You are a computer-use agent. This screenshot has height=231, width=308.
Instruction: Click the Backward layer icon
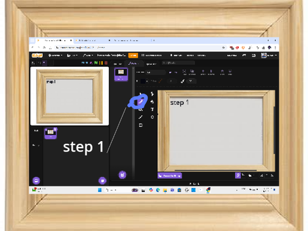[x=211, y=72]
